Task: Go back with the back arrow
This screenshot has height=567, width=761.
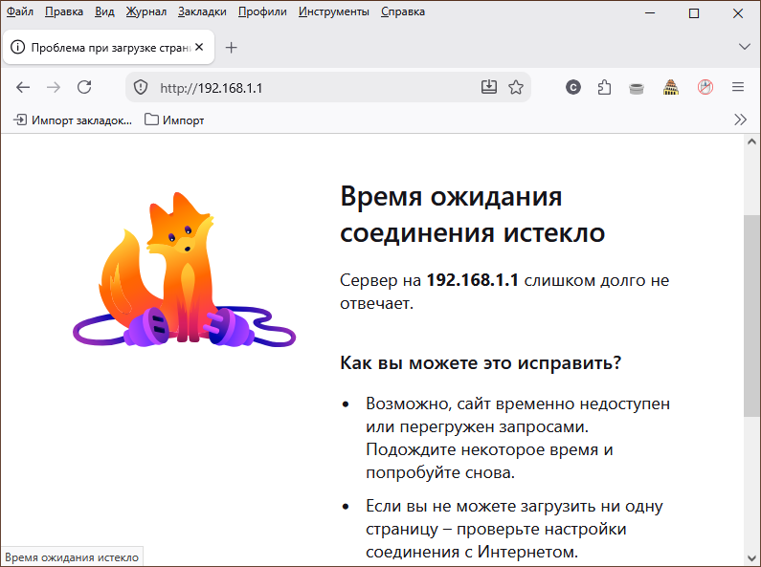Action: tap(23, 87)
